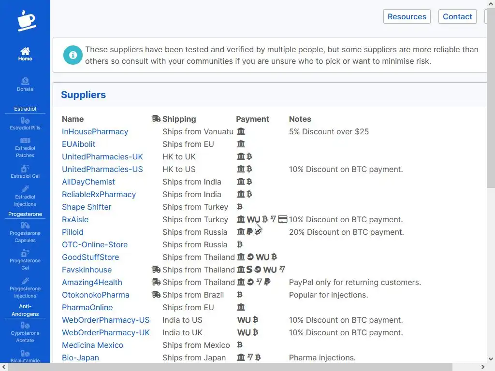495x371 pixels.
Task: Open Estradiol Injections in sidebar
Action: (25, 196)
